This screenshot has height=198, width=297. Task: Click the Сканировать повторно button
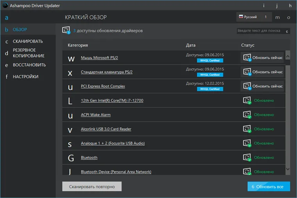tap(92, 187)
